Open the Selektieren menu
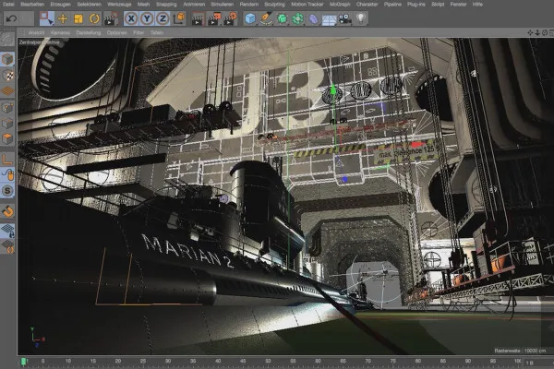This screenshot has height=369, width=554. pos(89,5)
